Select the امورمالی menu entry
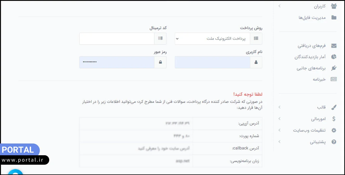 click(x=318, y=119)
